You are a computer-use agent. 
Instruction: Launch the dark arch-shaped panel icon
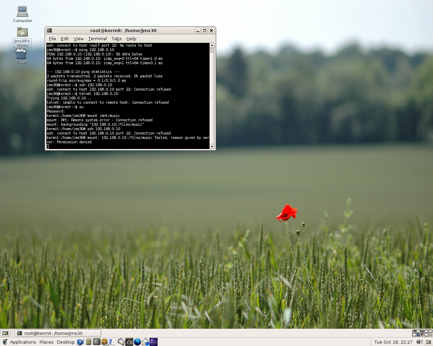click(x=129, y=342)
